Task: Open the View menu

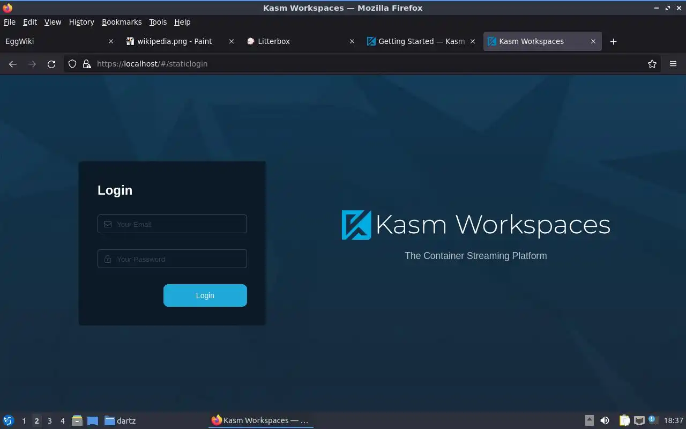Action: tap(53, 22)
